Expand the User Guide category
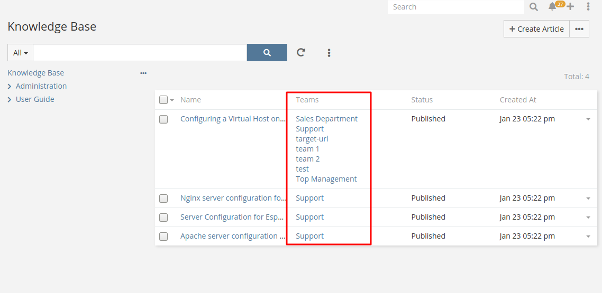Screen dimensions: 602x293 [10, 100]
